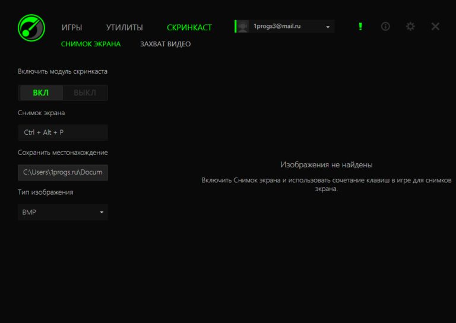Click the green status bar beside avatar
The height and width of the screenshot is (323, 456).
point(236,27)
